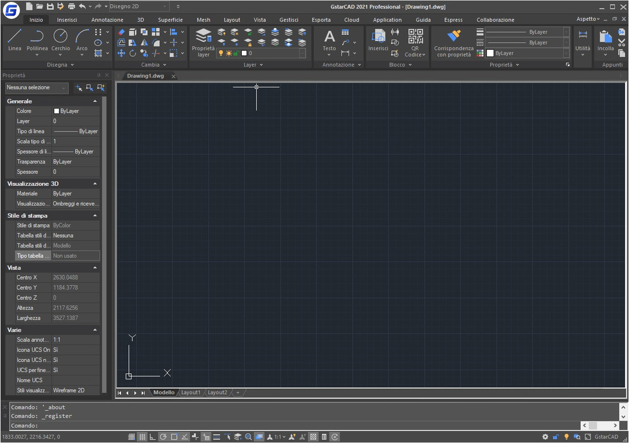Click the Colore ByLayer swatch
This screenshot has width=629, height=443.
[x=57, y=111]
